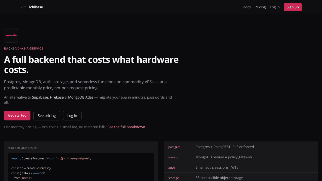Select the mongo feature row
This screenshot has width=322, height=181.
click(x=241, y=157)
